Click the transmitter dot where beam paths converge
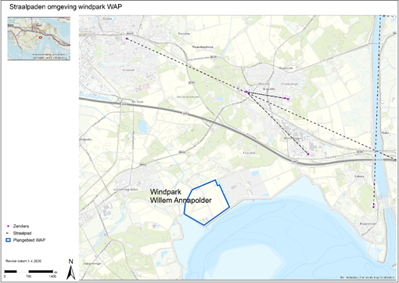The width and height of the screenshot is (399, 283). 246,92
